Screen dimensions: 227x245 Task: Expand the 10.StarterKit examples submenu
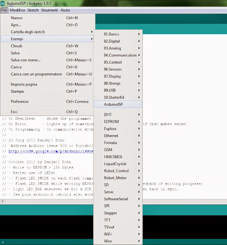(x=118, y=97)
